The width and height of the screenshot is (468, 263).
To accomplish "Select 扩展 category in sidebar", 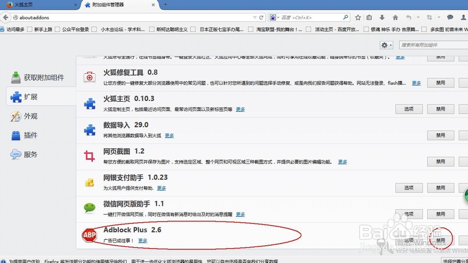I will tap(41, 97).
